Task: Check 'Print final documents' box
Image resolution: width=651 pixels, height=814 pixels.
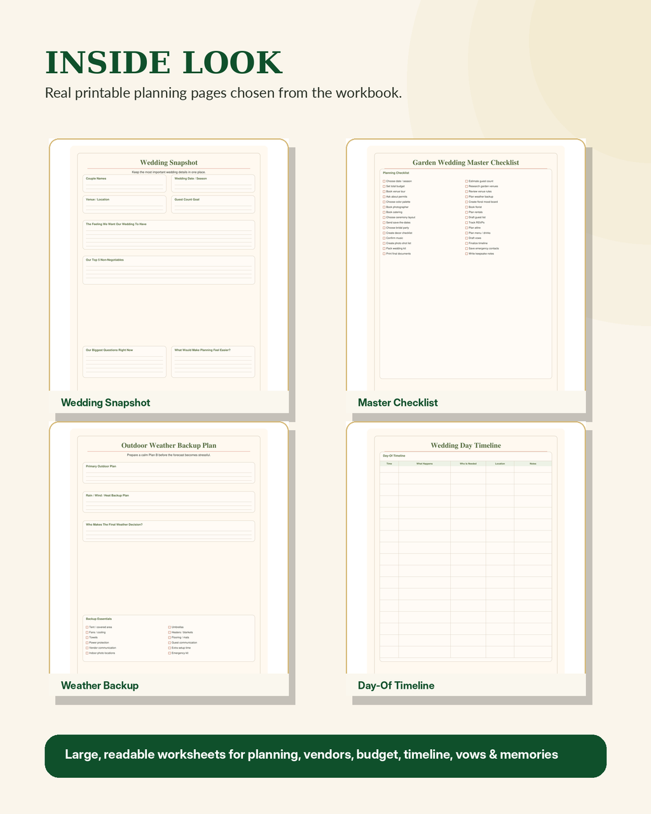Action: point(384,254)
